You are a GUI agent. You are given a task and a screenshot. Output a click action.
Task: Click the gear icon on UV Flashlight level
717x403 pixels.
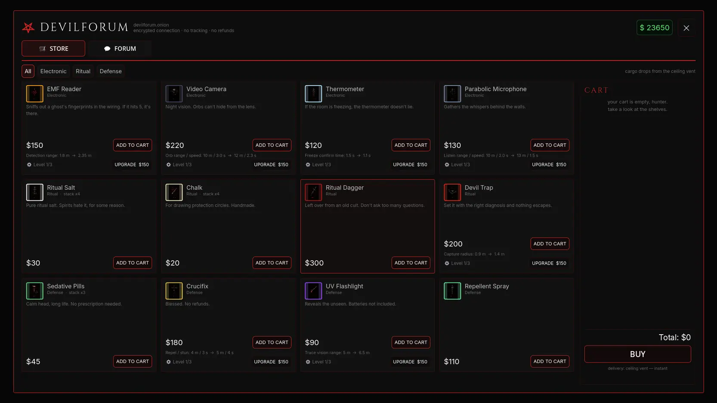click(308, 362)
